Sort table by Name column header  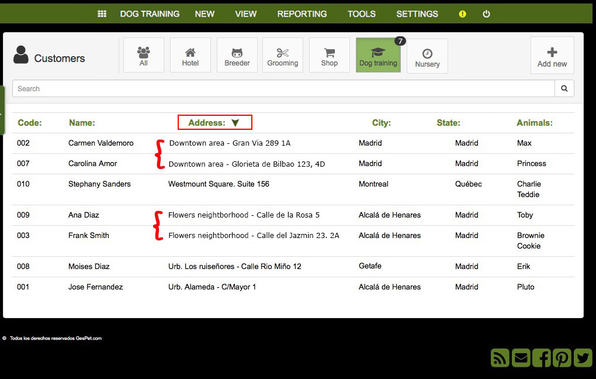[82, 122]
